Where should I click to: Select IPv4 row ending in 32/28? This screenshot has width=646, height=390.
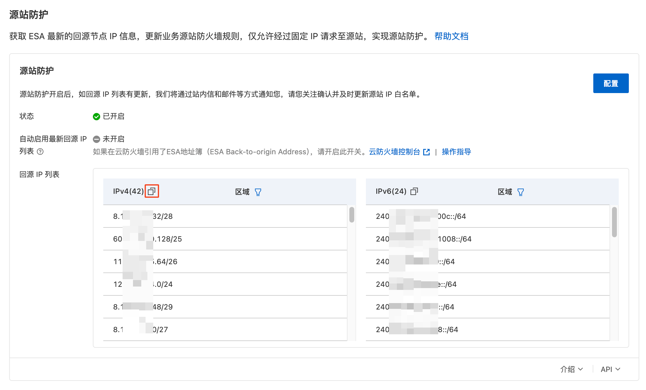coord(162,216)
